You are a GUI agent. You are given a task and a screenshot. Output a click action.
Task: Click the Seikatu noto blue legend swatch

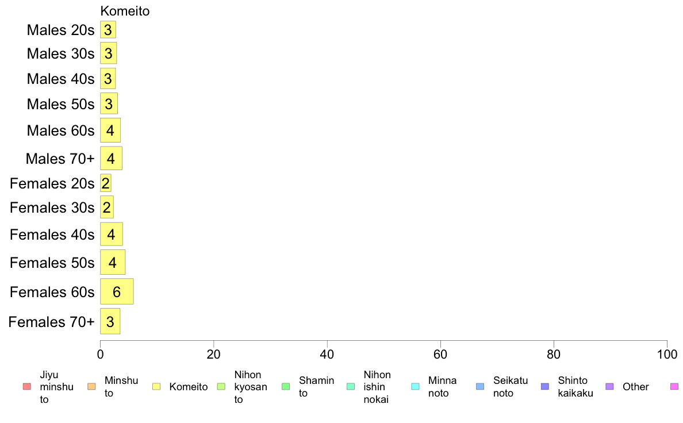(480, 386)
